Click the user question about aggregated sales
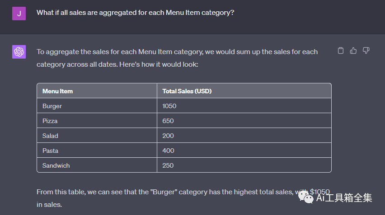 click(135, 13)
